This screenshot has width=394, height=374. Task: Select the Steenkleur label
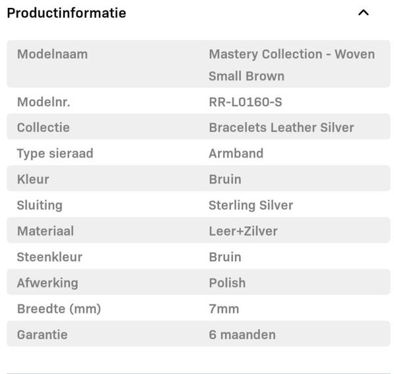(x=50, y=257)
